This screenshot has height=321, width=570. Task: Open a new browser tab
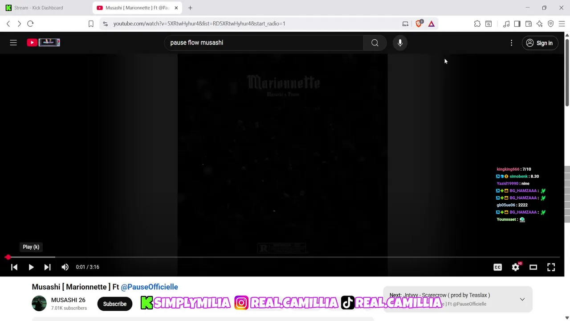pos(190,8)
